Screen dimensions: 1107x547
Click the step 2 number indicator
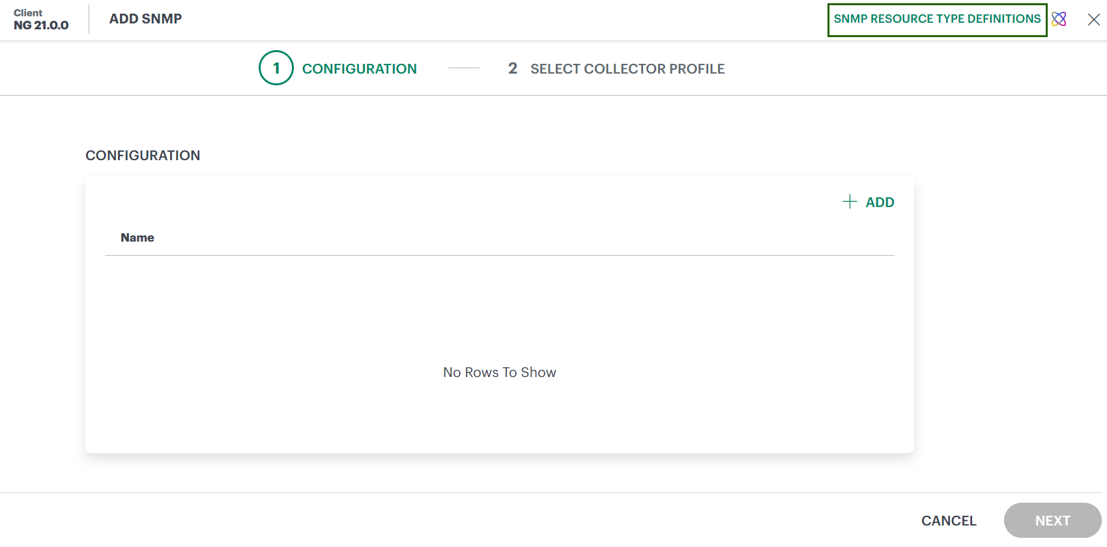tap(513, 68)
